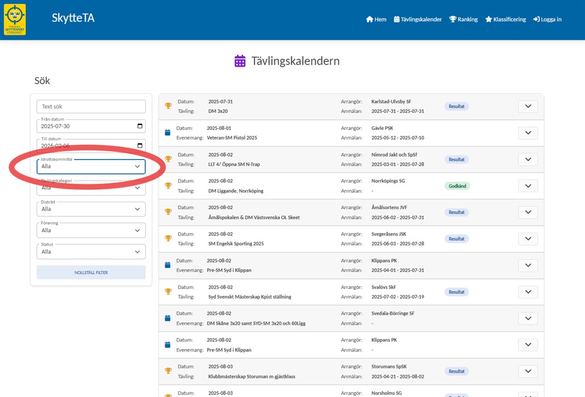Click the SkytteTA site title
Image resolution: width=585 pixels, height=397 pixels.
pos(73,18)
